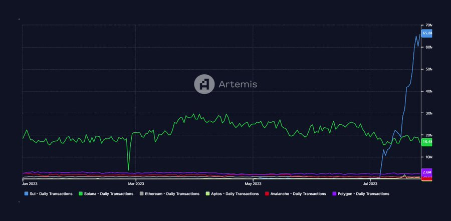Click the Sui blue legend square
Image resolution: width=451 pixels, height=221 pixels.
pos(26,193)
